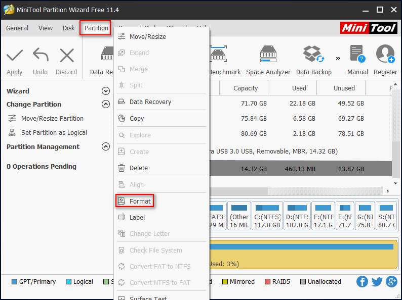Image resolution: width=402 pixels, height=300 pixels.
Task: Click the RAID5 legend color swatch
Action: 267,282
